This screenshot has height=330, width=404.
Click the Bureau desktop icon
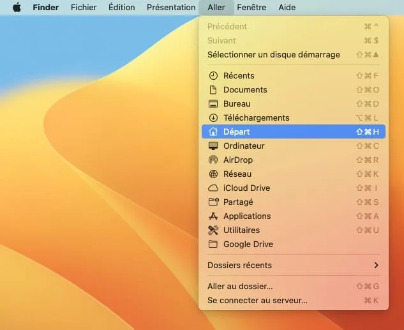pos(213,104)
